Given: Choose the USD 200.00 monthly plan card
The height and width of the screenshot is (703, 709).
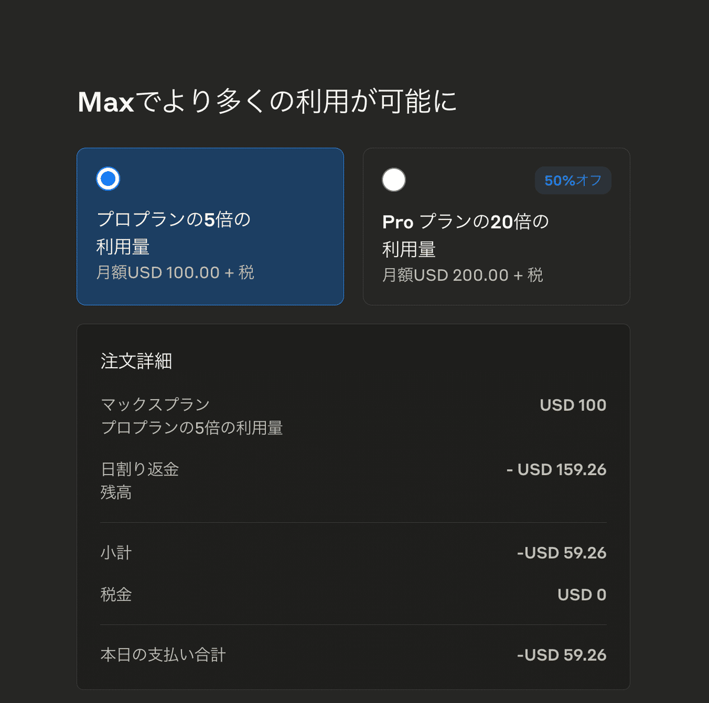Looking at the screenshot, I should point(496,227).
